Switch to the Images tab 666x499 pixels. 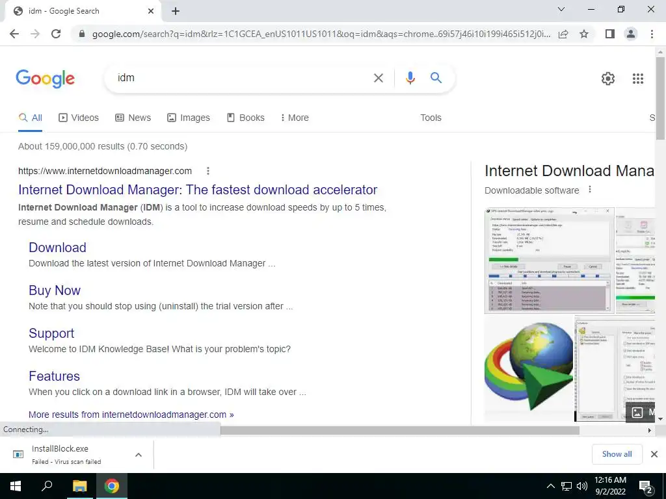(x=189, y=118)
